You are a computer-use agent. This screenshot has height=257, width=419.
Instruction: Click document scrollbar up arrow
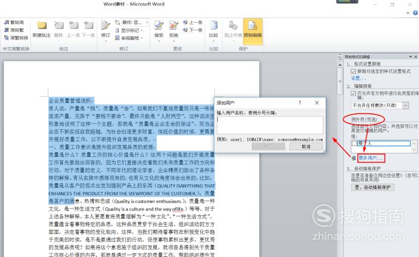340,65
